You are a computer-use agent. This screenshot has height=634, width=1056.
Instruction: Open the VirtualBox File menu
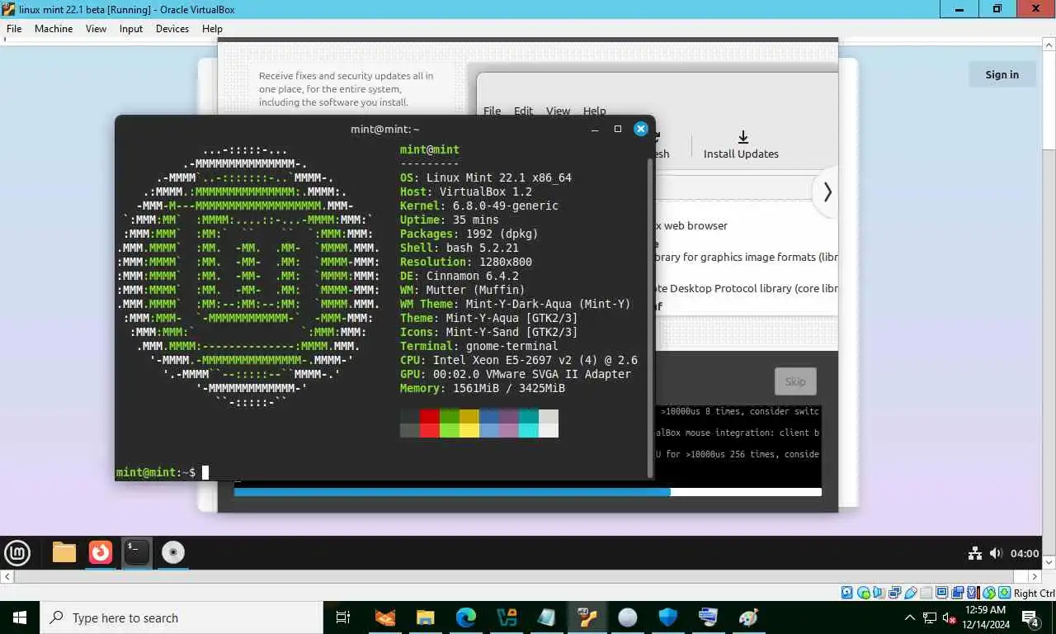(14, 28)
